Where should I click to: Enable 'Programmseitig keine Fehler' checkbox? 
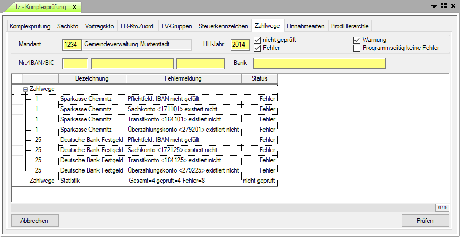click(x=357, y=48)
